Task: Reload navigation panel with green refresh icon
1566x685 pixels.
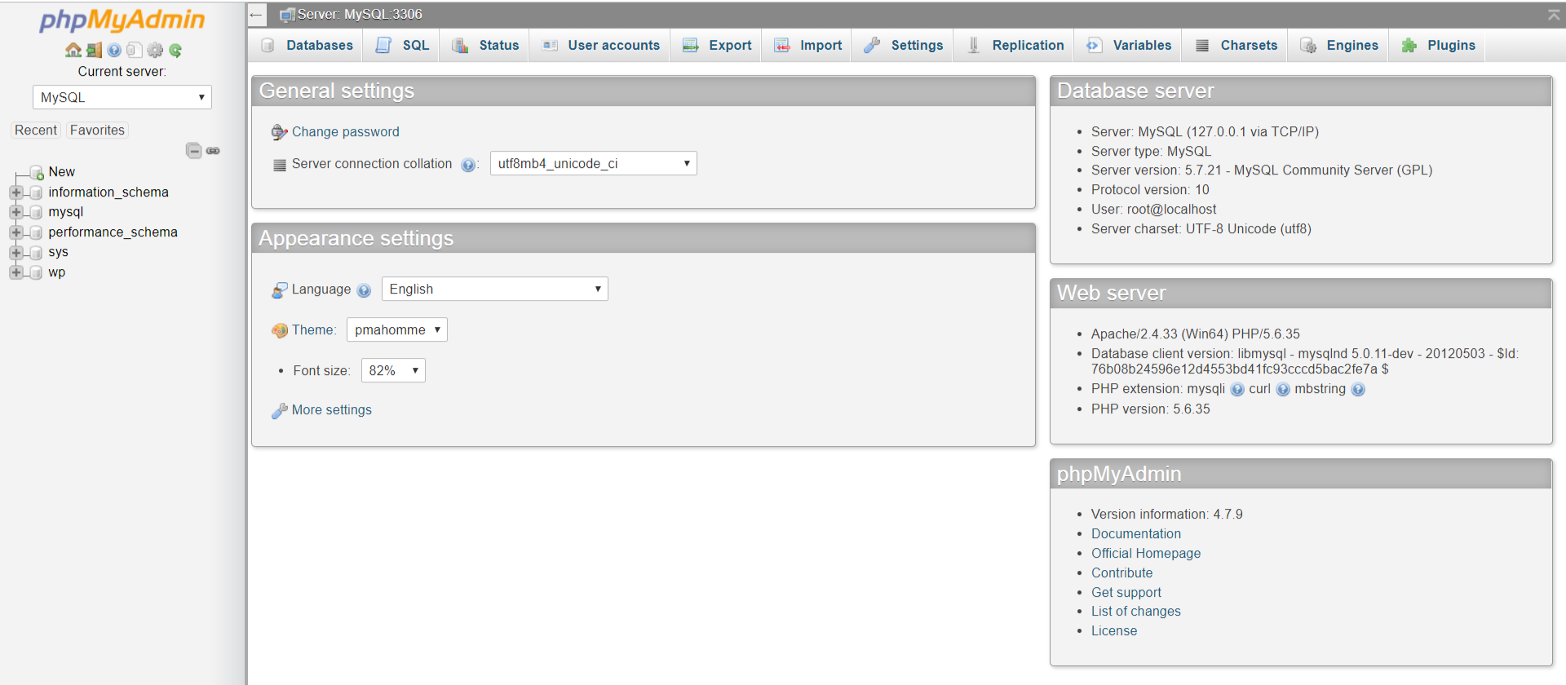Action: tap(175, 51)
